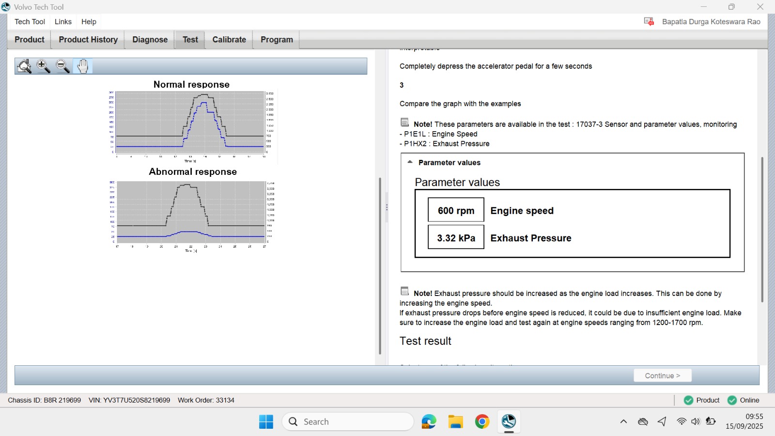The width and height of the screenshot is (775, 436).
Task: Switch to the Test tab
Action: 190,40
